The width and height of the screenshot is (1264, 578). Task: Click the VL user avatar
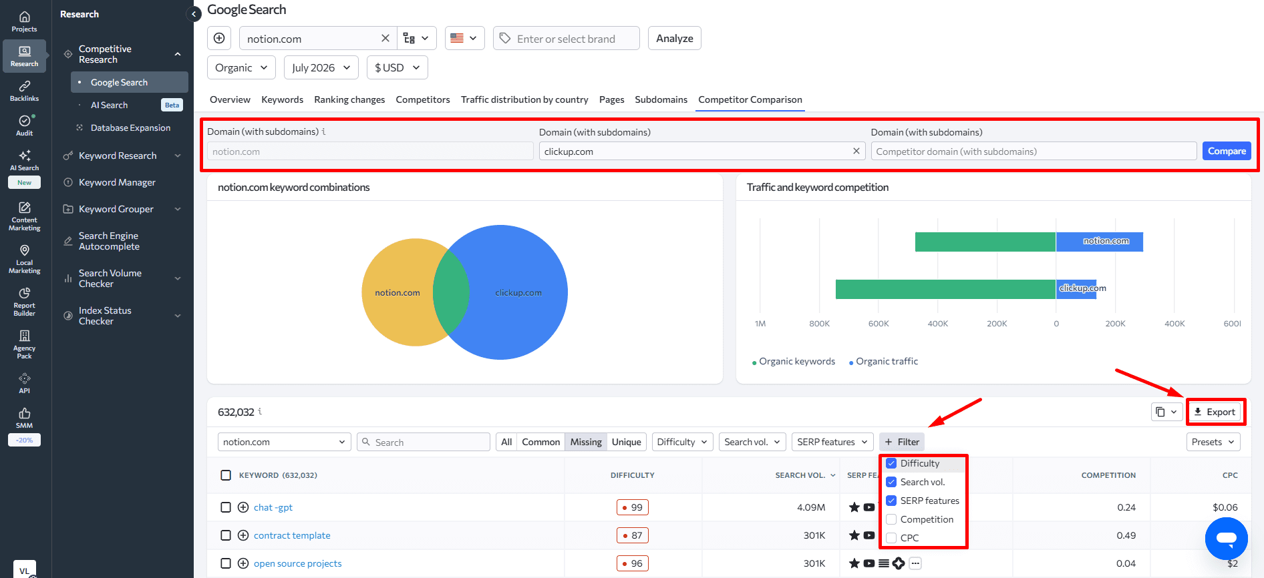tap(24, 569)
